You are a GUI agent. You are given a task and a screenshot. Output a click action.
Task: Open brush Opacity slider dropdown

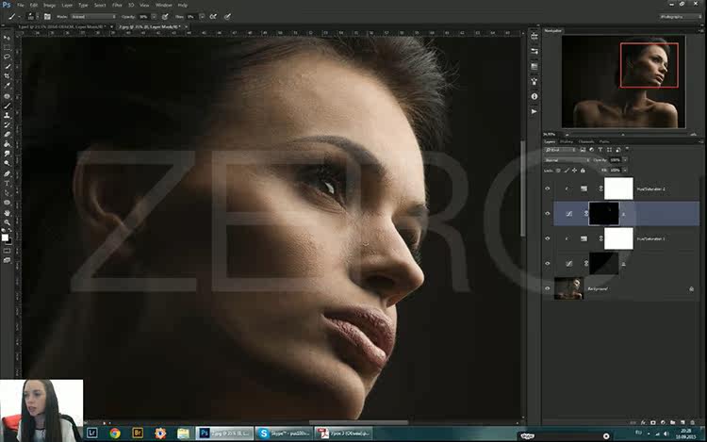click(x=154, y=17)
